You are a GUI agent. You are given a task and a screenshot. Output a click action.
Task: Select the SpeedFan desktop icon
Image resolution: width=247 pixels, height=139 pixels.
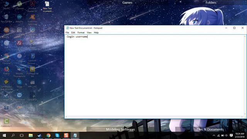coord(32,97)
